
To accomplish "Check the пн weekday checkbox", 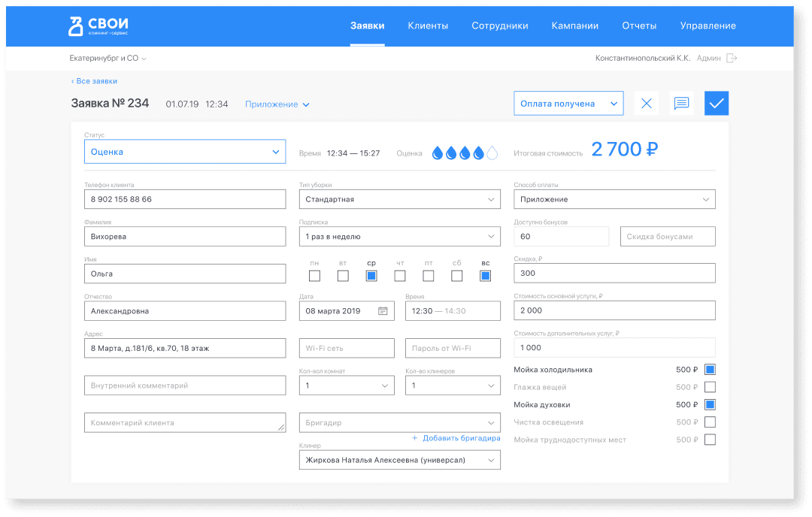I will coord(314,276).
